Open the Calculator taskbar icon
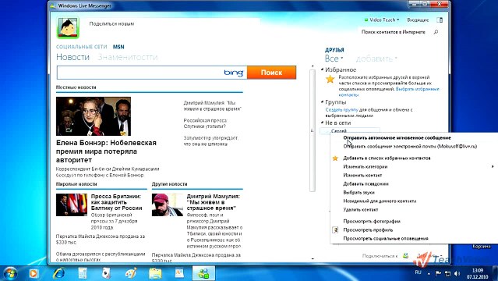The width and height of the screenshot is (498, 281). [x=83, y=273]
